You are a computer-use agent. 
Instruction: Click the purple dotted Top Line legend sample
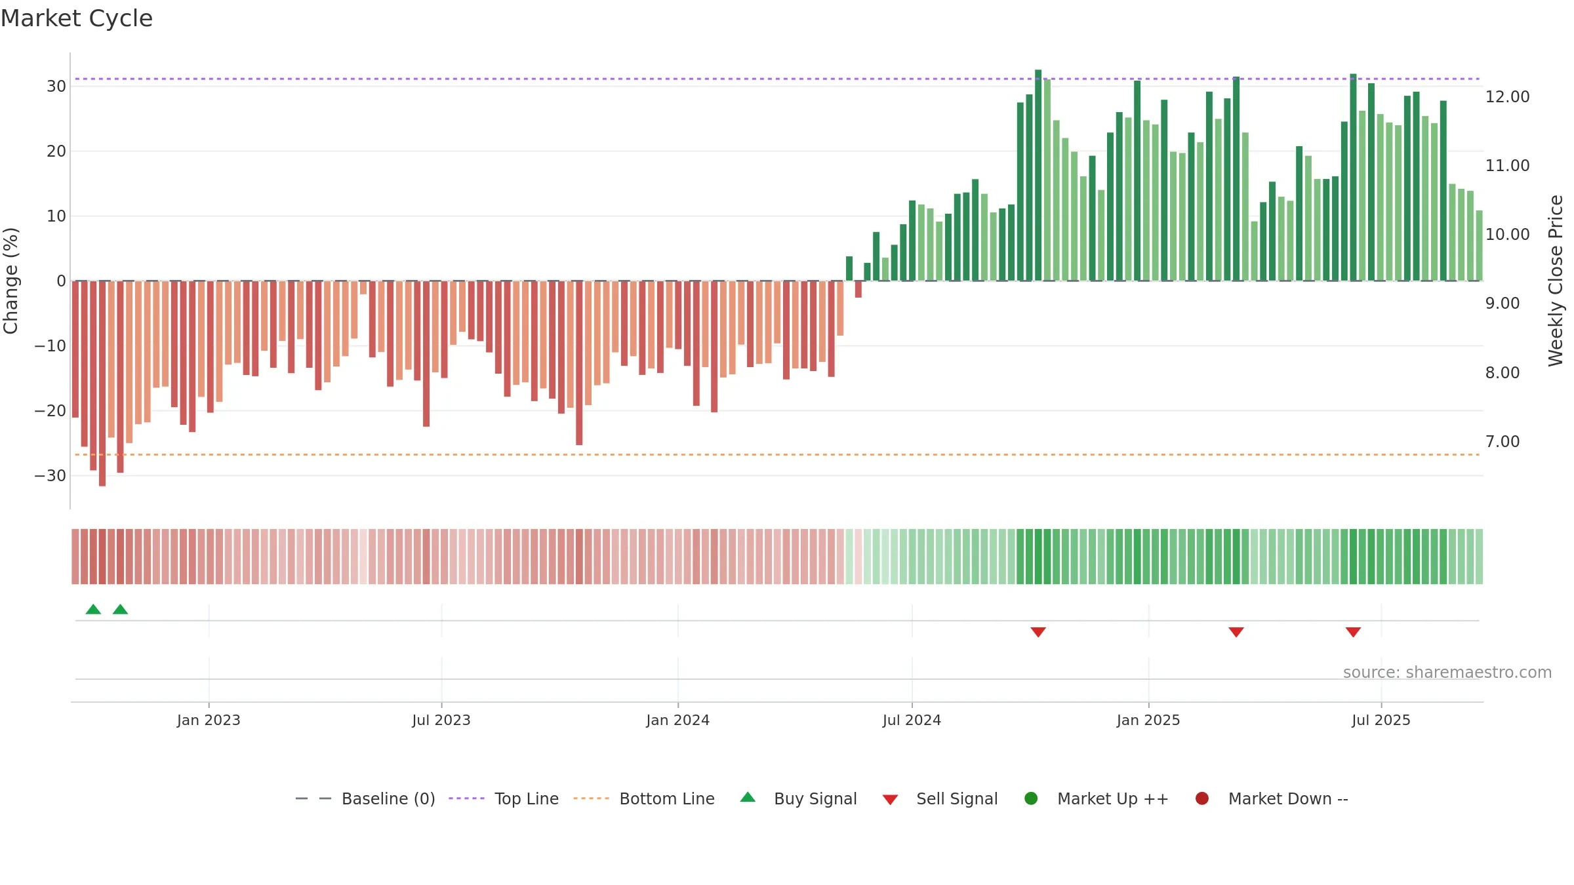click(466, 798)
